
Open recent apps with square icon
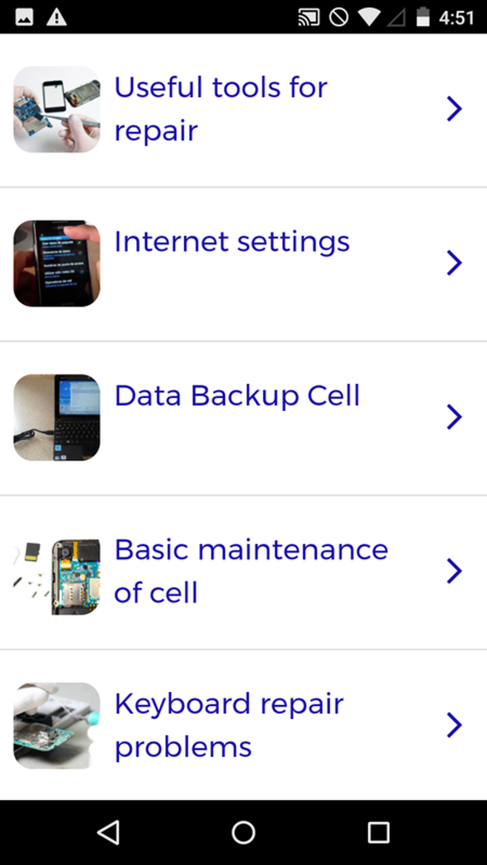tap(378, 833)
